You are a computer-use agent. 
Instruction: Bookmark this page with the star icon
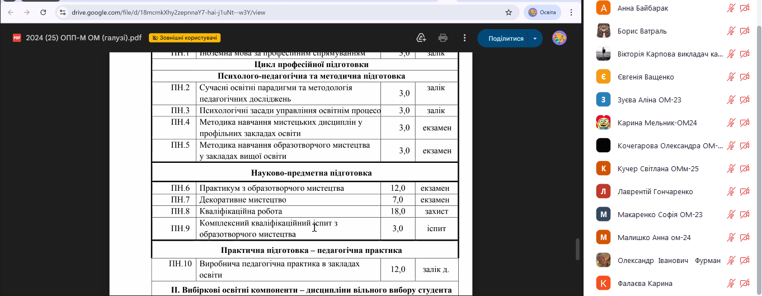[509, 12]
